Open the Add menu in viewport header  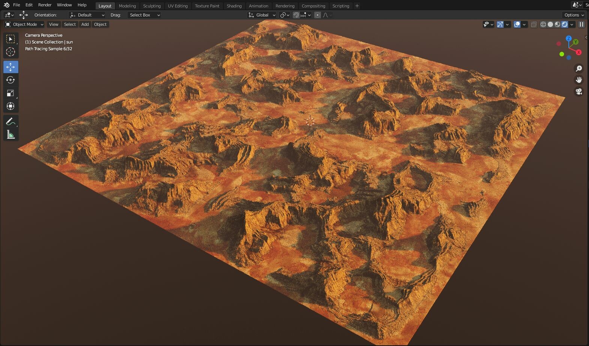tap(85, 24)
